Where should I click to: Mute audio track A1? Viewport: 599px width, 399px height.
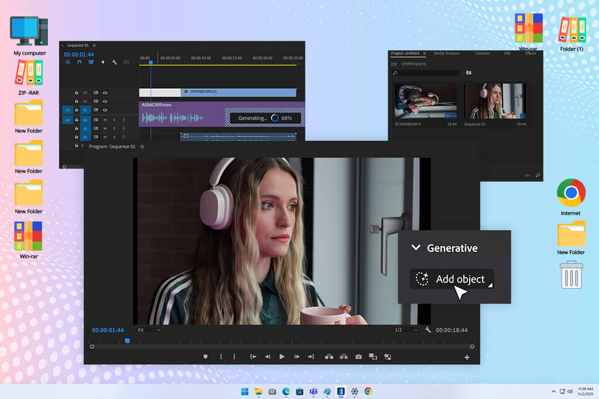coord(105,120)
